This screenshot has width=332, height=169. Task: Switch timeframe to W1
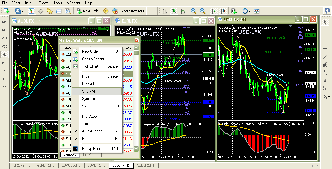tap(4, 79)
